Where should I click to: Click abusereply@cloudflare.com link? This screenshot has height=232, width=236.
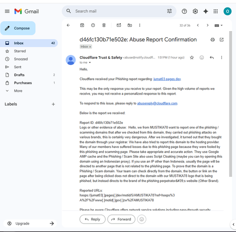pos(157,103)
